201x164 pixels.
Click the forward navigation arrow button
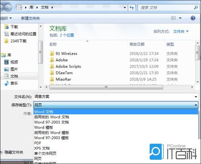click(8, 7)
